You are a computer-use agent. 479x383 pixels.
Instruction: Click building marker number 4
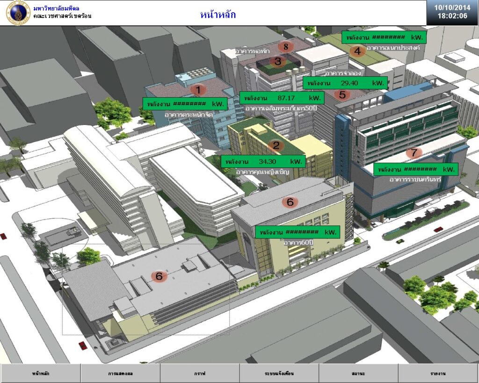pos(357,51)
